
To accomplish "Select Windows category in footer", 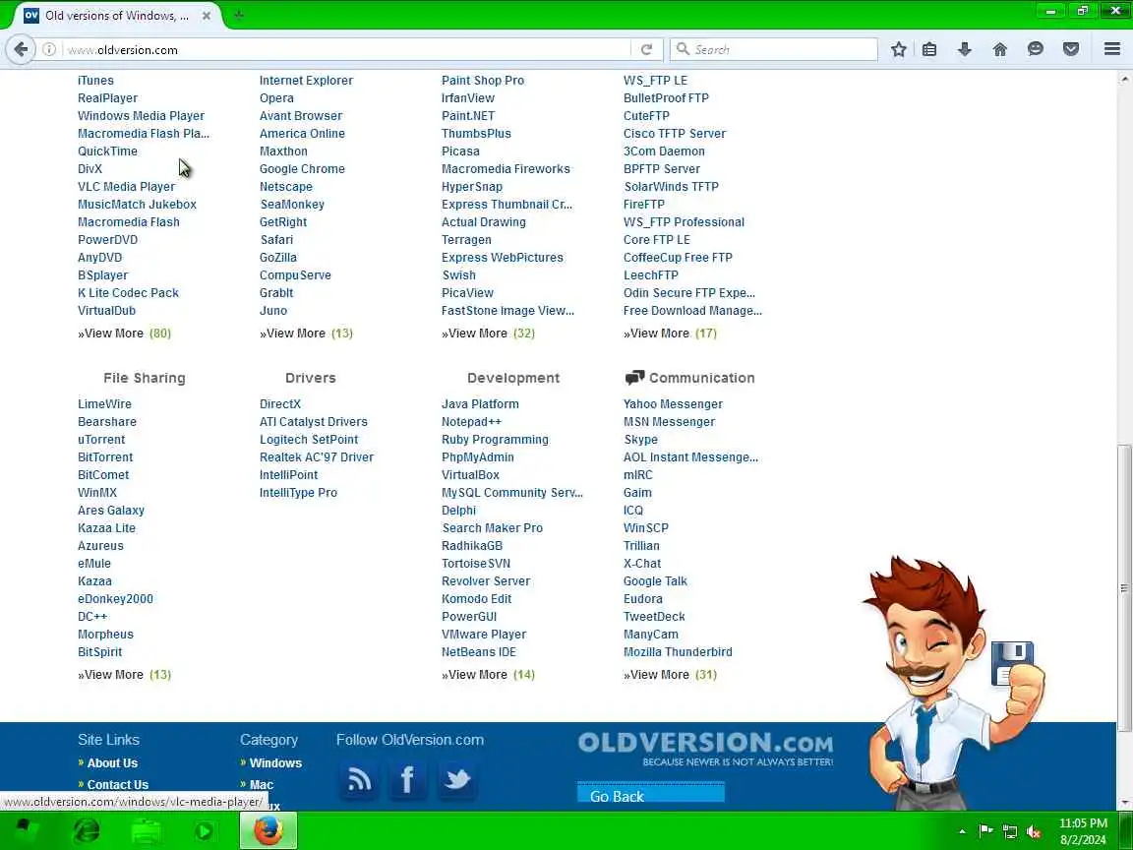I will (x=275, y=763).
